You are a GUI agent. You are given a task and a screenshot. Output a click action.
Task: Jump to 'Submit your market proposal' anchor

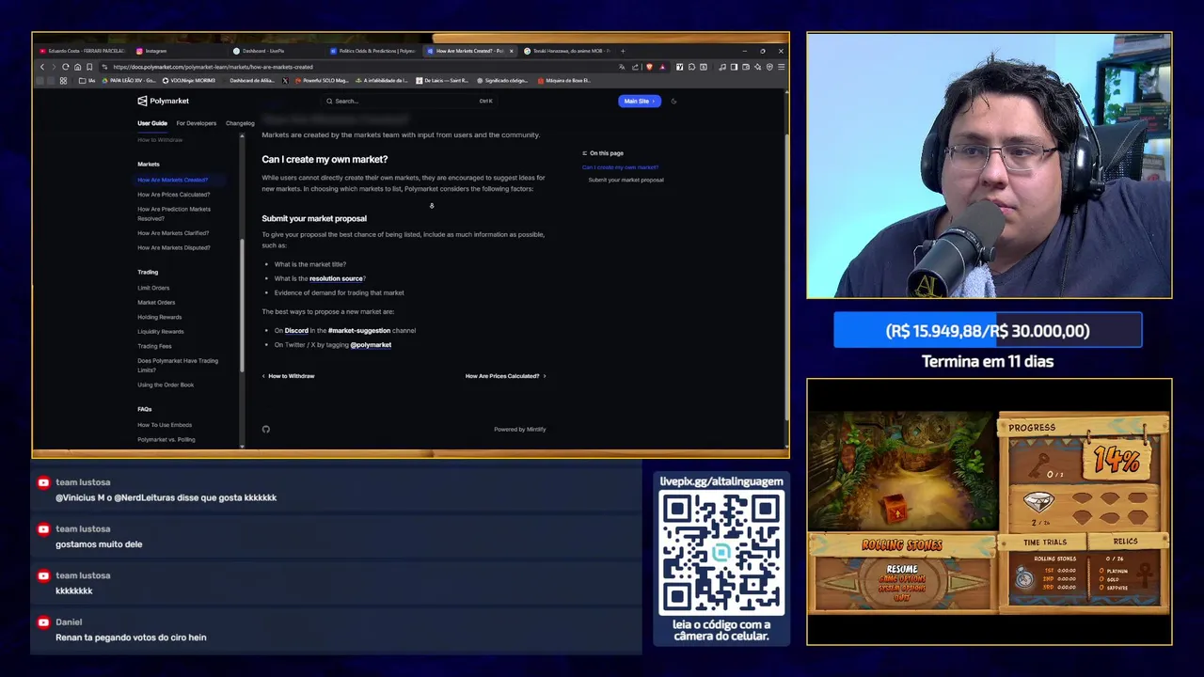[x=626, y=180]
